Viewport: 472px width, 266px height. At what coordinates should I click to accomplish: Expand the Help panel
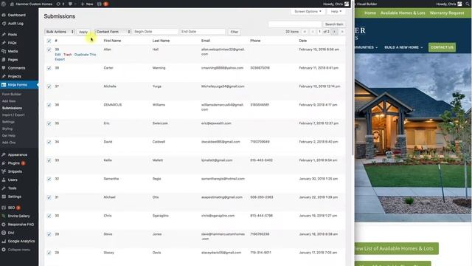click(x=336, y=12)
